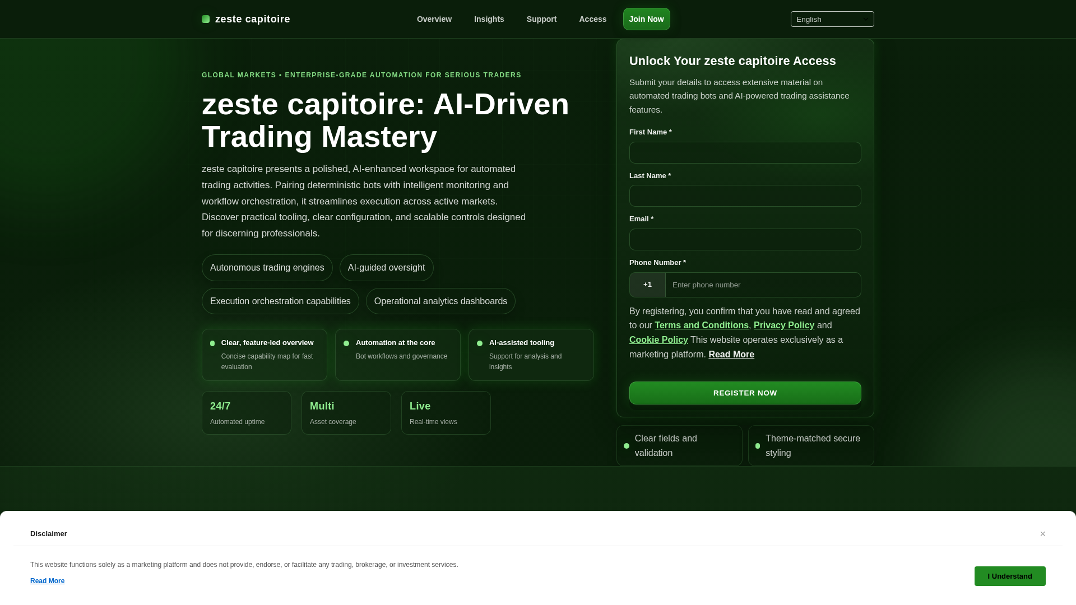Click the GLOBAL MARKETS tagline text
Image resolution: width=1076 pixels, height=605 pixels.
(x=361, y=75)
